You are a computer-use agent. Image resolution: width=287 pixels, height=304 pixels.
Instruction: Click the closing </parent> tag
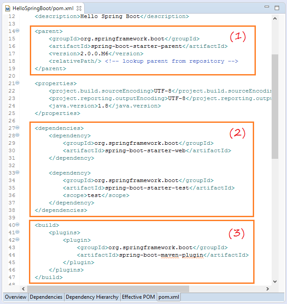[x=50, y=68]
